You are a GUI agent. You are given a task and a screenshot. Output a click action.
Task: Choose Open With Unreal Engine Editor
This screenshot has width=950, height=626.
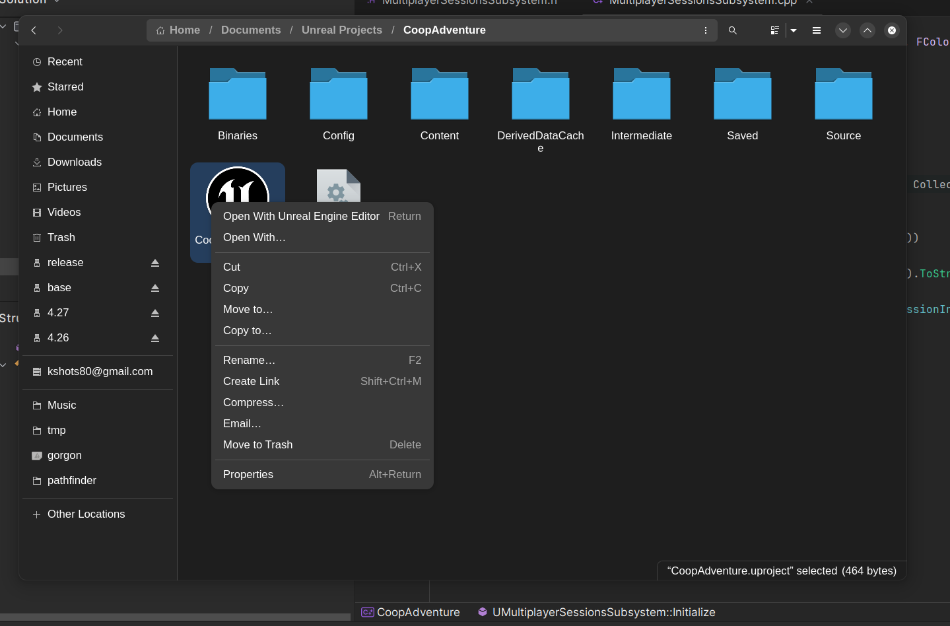[301, 216]
